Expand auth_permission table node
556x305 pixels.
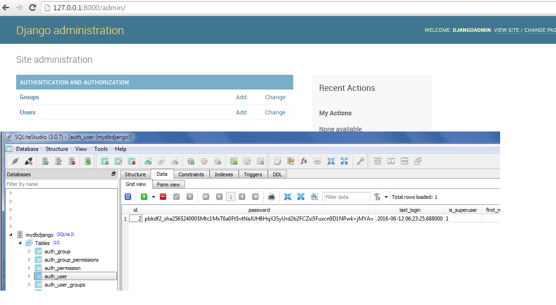30,268
